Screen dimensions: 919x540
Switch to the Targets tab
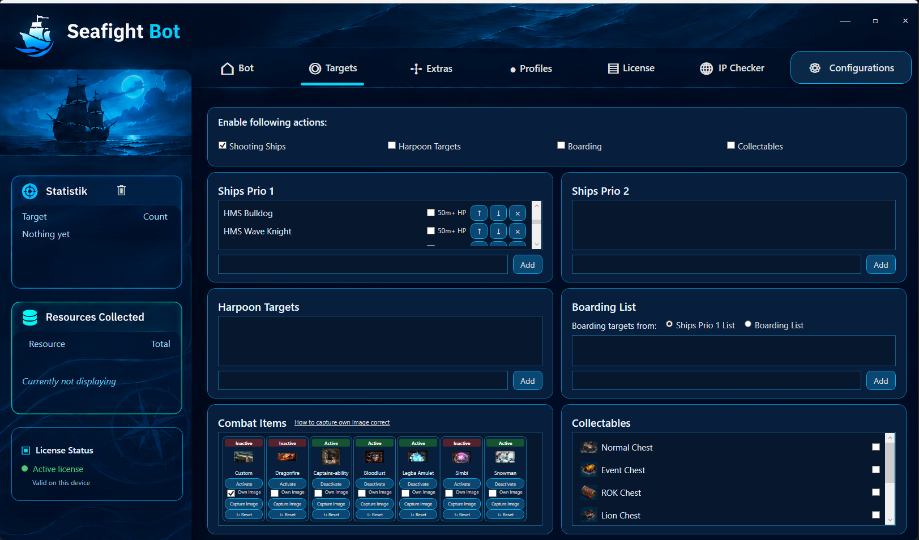click(x=333, y=68)
